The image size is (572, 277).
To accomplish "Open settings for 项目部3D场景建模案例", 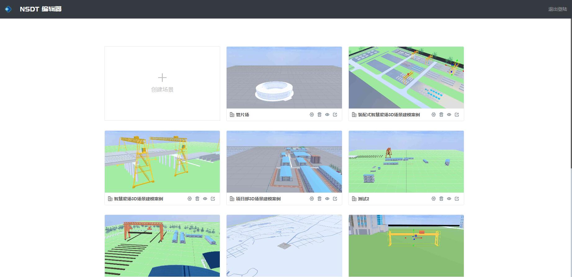I will 312,199.
